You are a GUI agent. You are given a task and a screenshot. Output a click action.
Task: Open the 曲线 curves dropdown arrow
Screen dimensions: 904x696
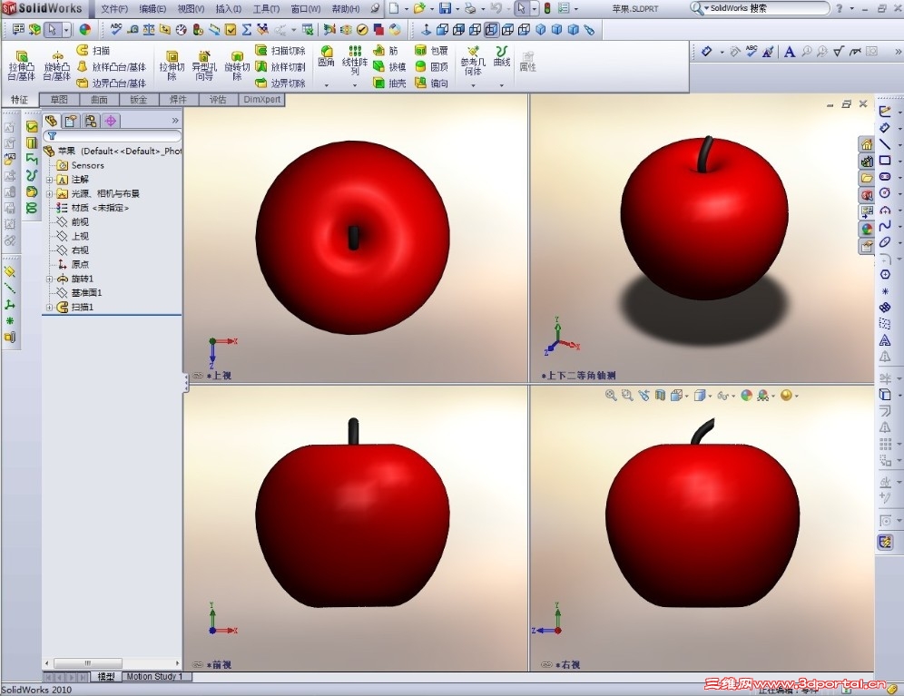pyautogui.click(x=502, y=85)
